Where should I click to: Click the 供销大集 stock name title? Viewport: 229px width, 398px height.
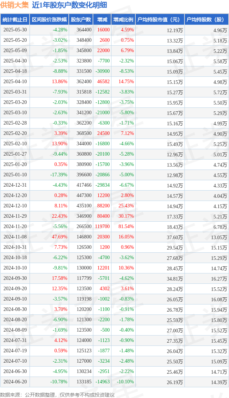click(x=15, y=5)
